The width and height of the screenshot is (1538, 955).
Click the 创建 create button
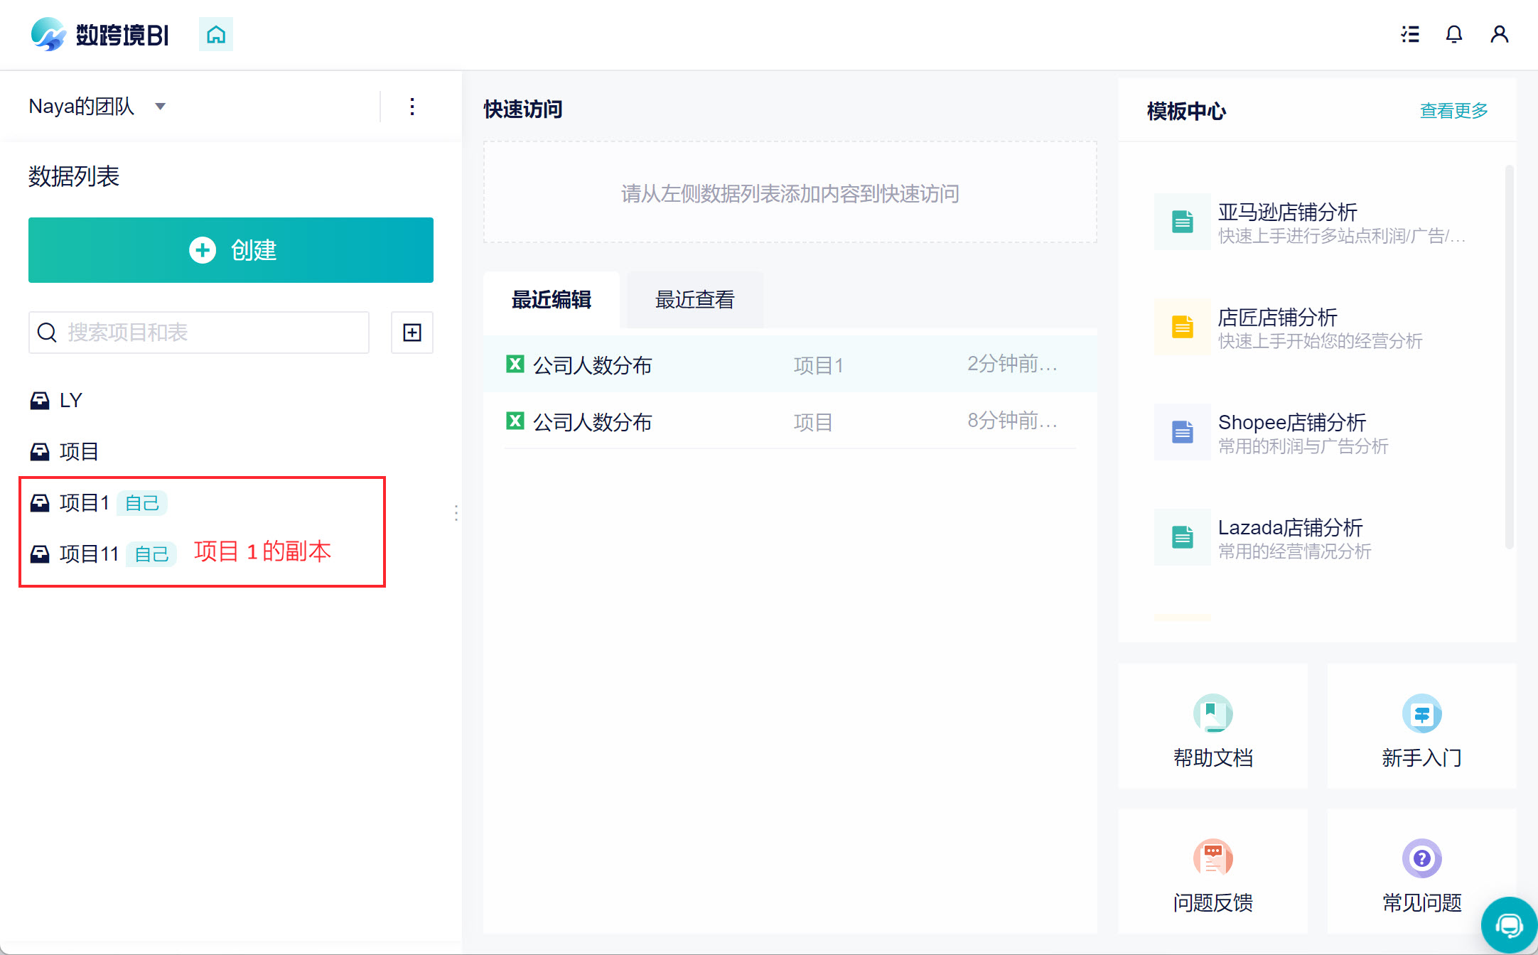231,250
